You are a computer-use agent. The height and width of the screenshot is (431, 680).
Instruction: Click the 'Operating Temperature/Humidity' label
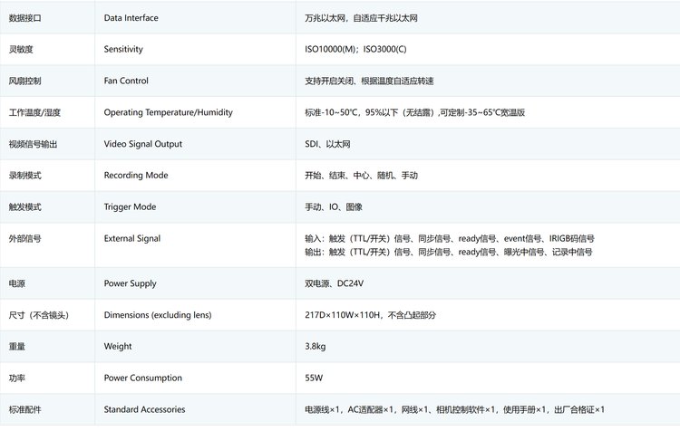(x=168, y=112)
